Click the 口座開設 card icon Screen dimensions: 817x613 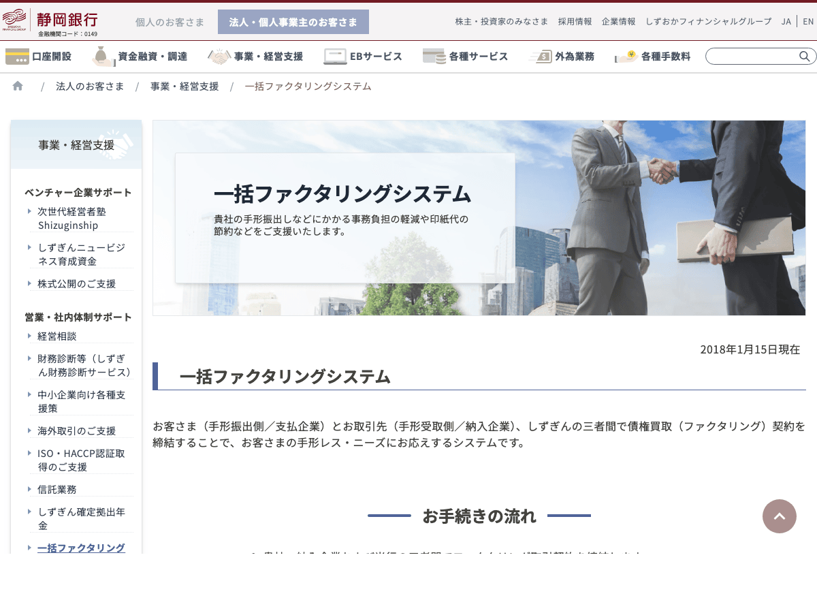coord(17,57)
